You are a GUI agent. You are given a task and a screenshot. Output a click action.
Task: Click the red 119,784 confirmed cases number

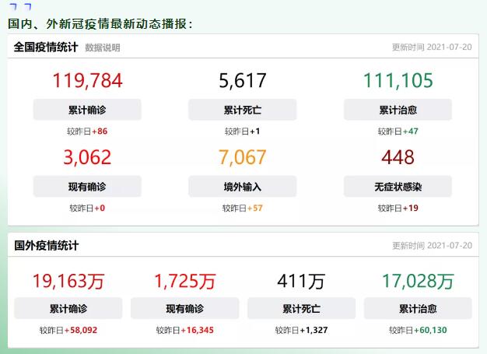(x=87, y=81)
